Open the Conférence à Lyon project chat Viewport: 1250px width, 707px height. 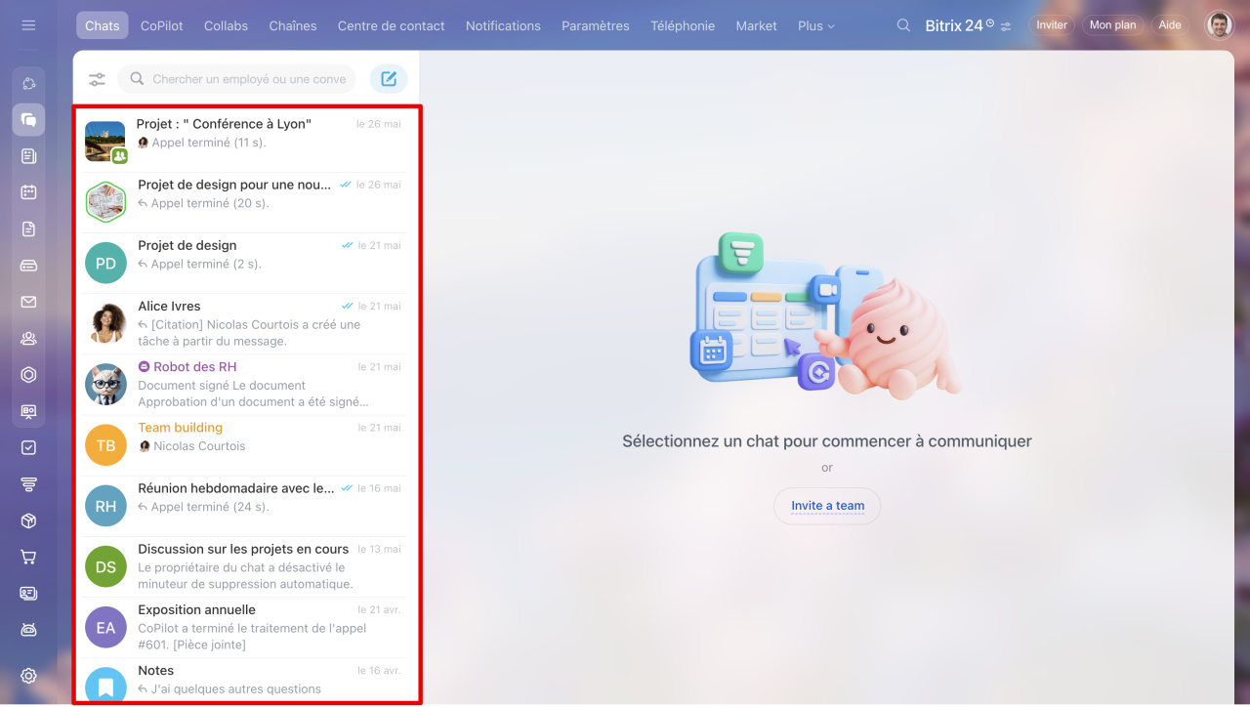coord(242,142)
